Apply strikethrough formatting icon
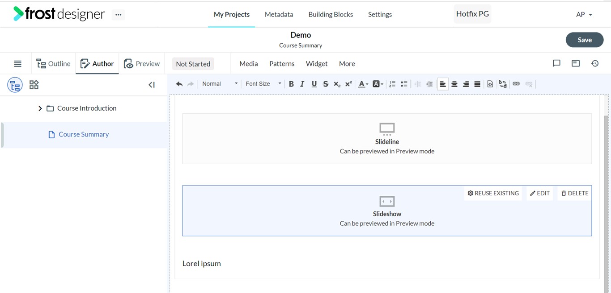This screenshot has height=293, width=611. 326,84
